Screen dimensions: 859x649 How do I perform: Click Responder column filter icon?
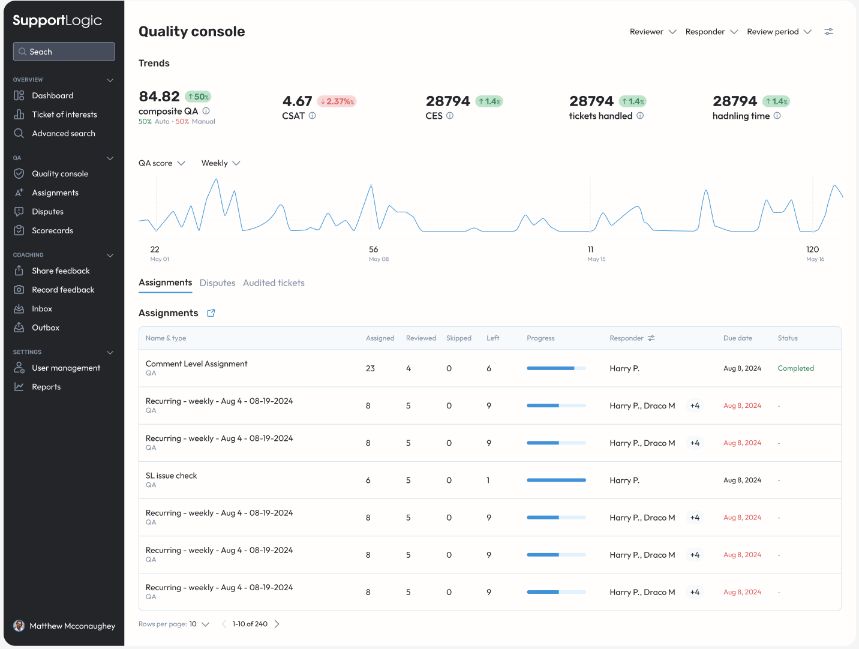click(651, 338)
